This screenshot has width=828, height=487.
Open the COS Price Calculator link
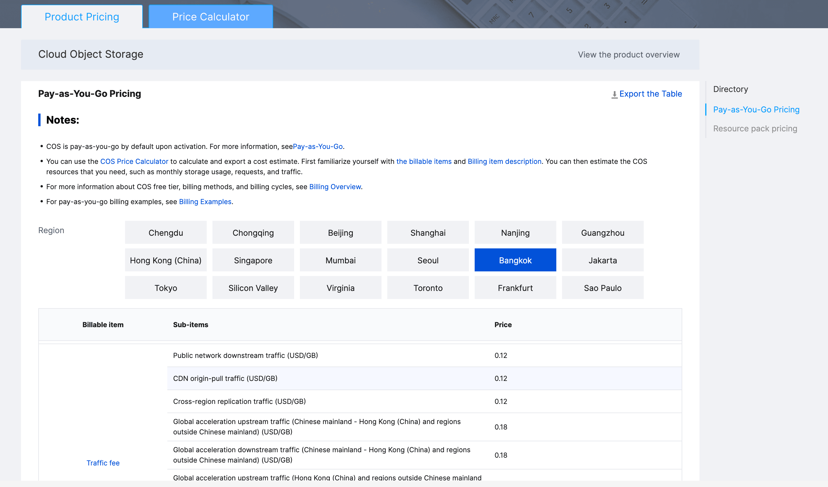pyautogui.click(x=134, y=161)
